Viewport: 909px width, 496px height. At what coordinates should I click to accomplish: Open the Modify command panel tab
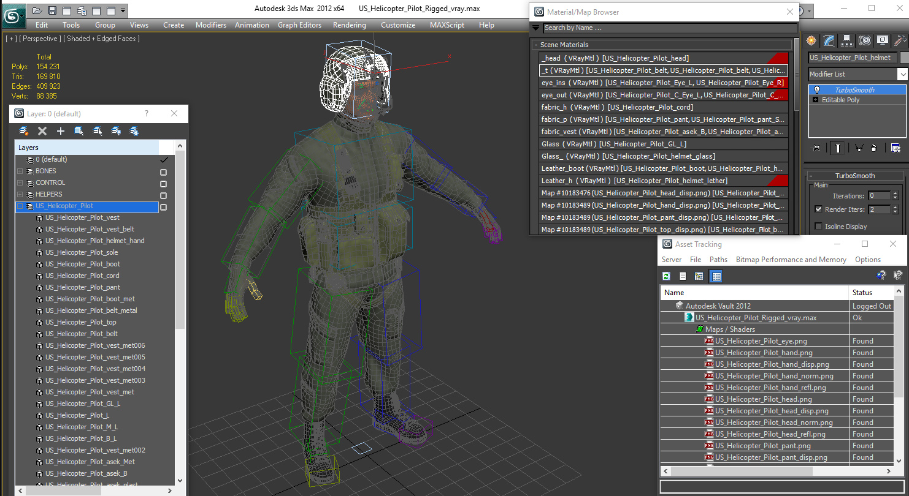coord(829,40)
